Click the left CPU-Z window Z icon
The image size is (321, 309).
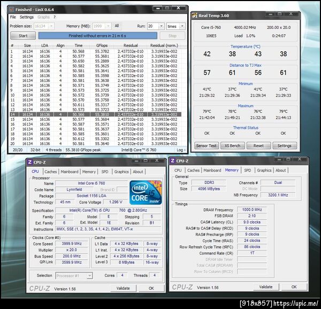pos(29,162)
